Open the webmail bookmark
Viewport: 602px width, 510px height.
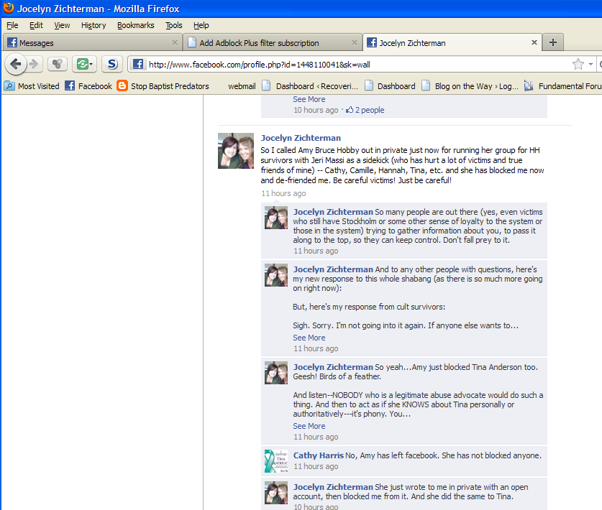pyautogui.click(x=242, y=86)
